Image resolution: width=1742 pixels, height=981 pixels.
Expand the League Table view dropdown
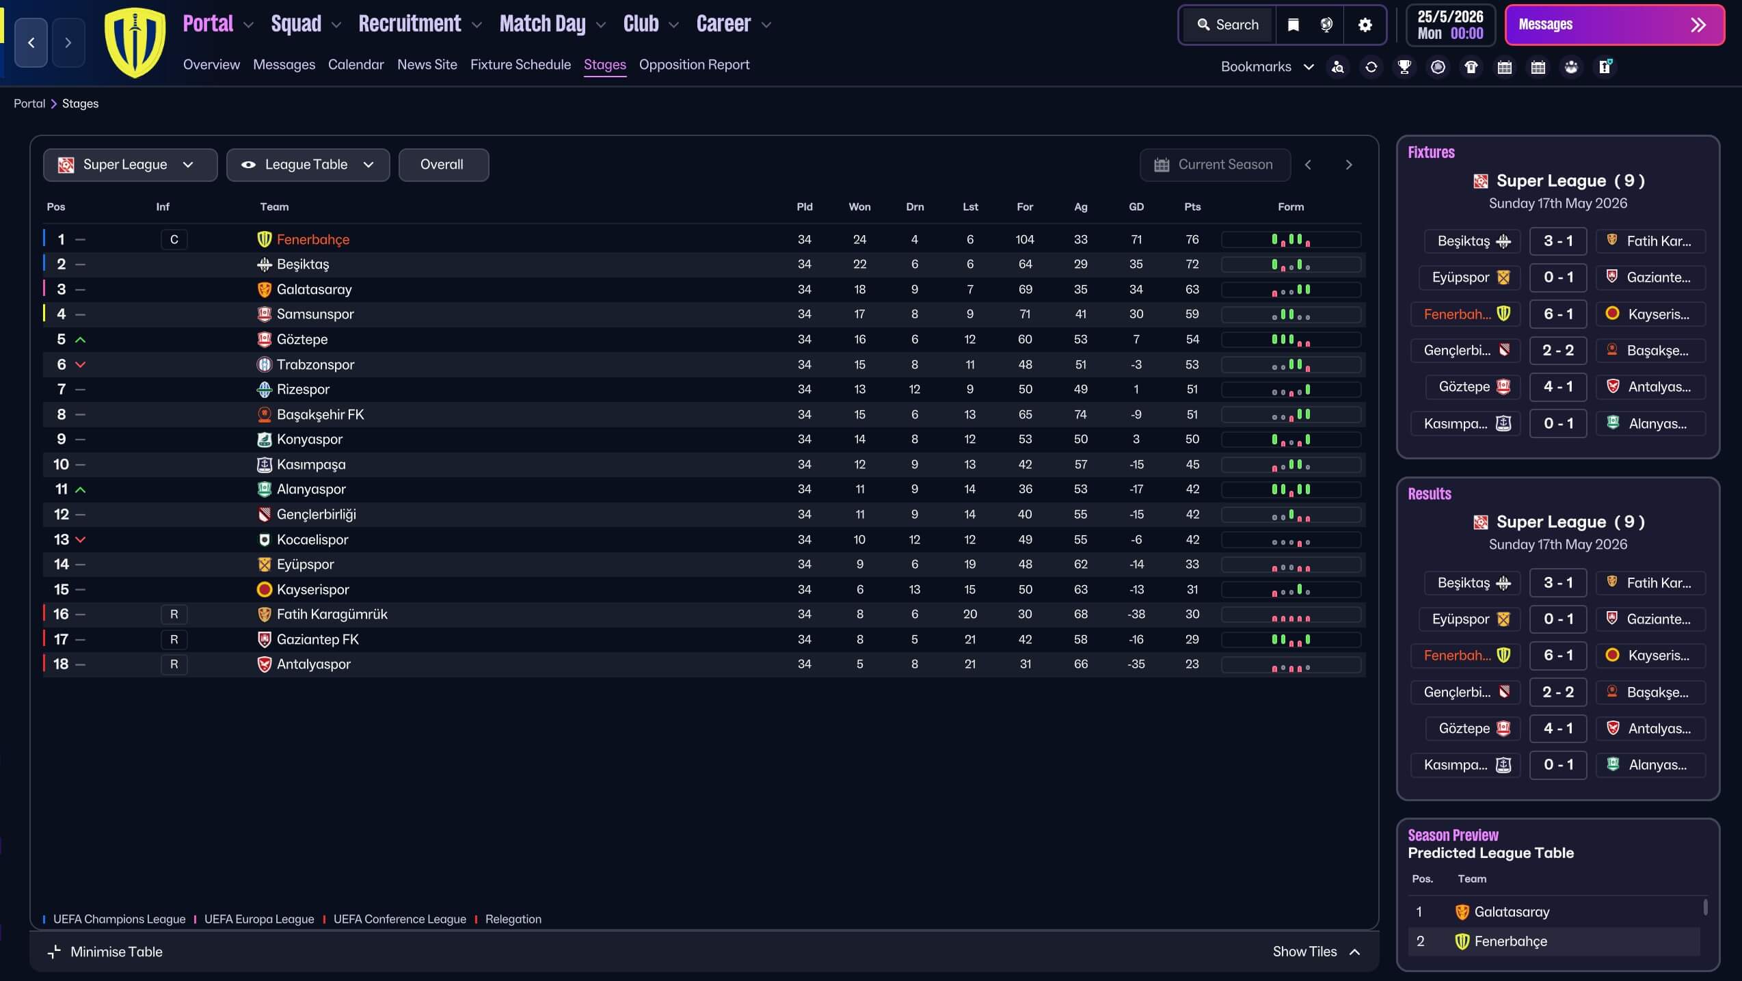[x=308, y=165]
